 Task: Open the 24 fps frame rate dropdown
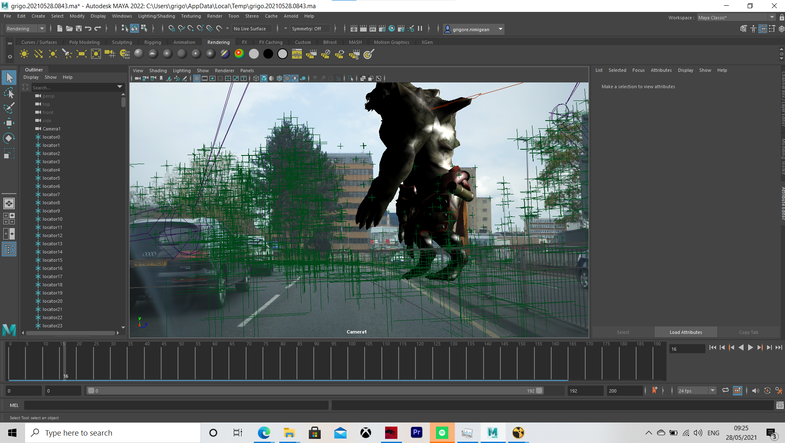pyautogui.click(x=696, y=390)
